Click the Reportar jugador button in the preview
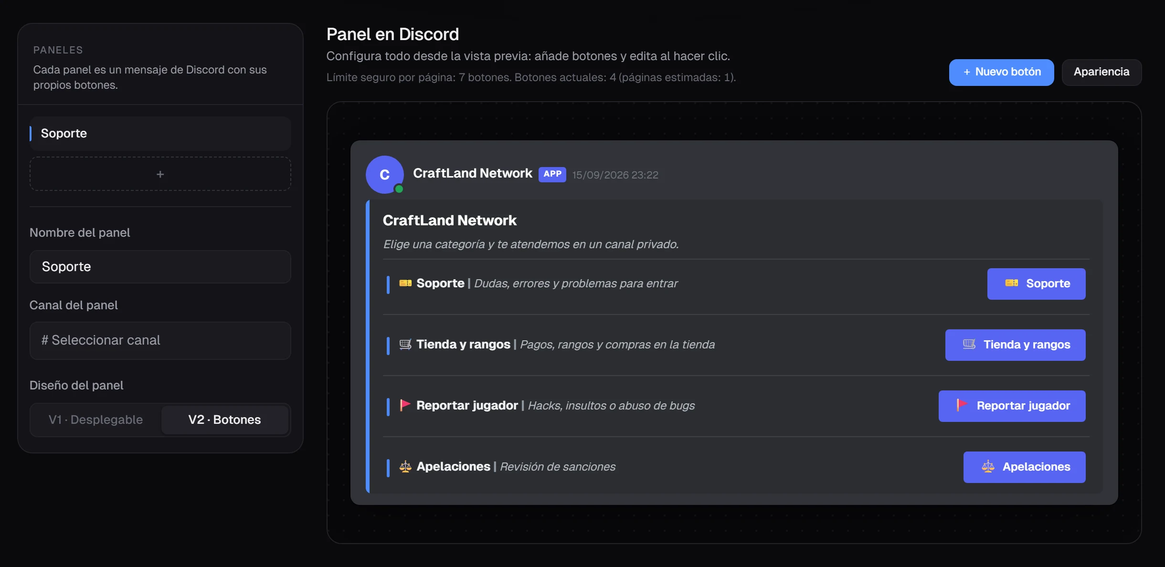 coord(1012,406)
